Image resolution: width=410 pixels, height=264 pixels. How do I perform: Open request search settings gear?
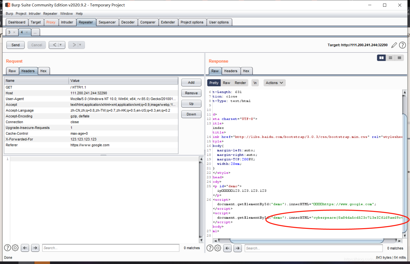click(x=15, y=248)
